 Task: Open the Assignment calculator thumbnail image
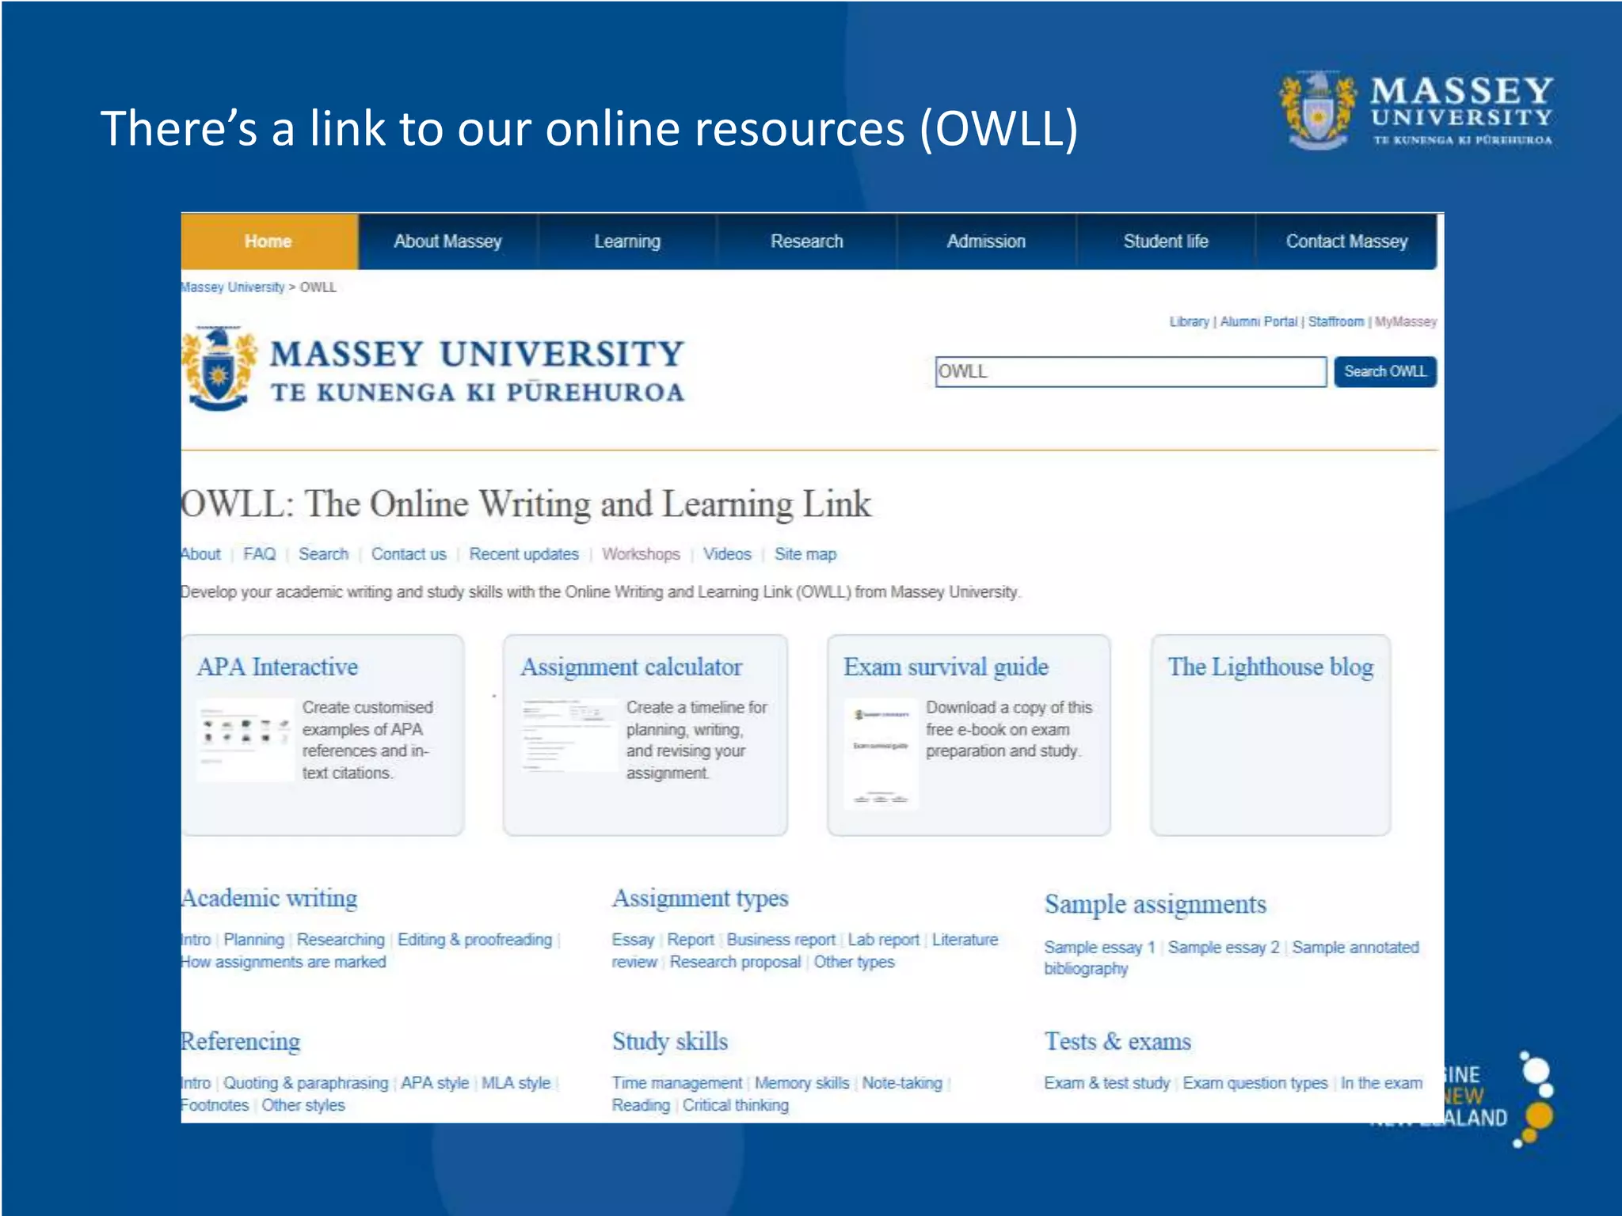pos(569,735)
